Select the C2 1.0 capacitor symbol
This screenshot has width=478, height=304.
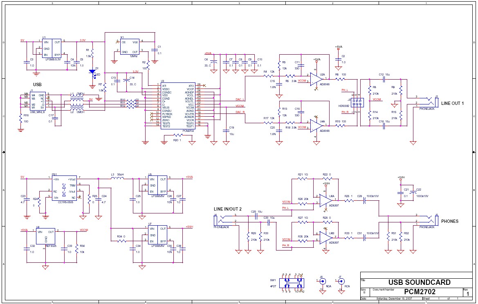[x=339, y=58]
